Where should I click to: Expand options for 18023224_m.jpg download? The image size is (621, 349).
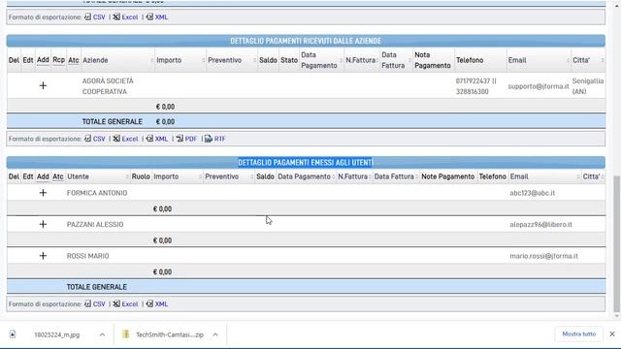click(x=102, y=334)
